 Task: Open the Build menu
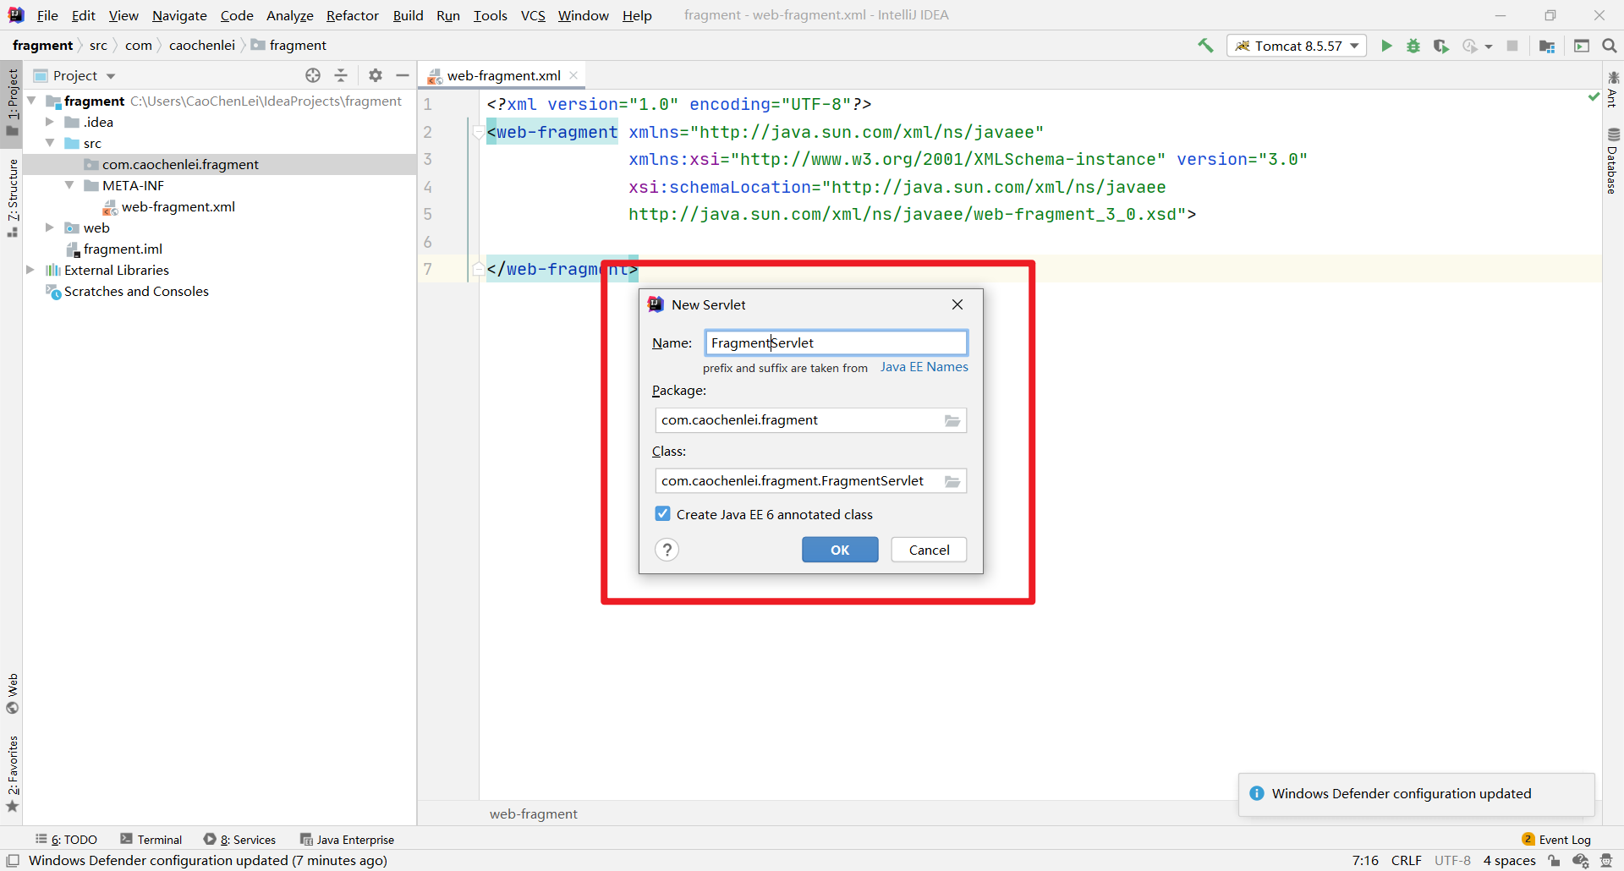coord(408,15)
